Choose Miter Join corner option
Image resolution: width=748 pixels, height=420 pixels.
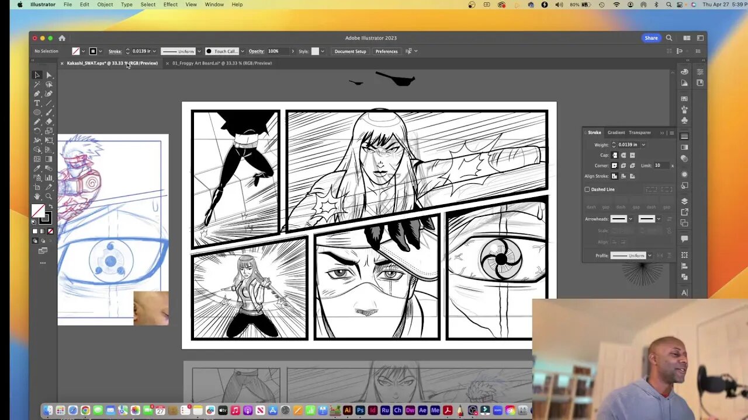point(614,166)
